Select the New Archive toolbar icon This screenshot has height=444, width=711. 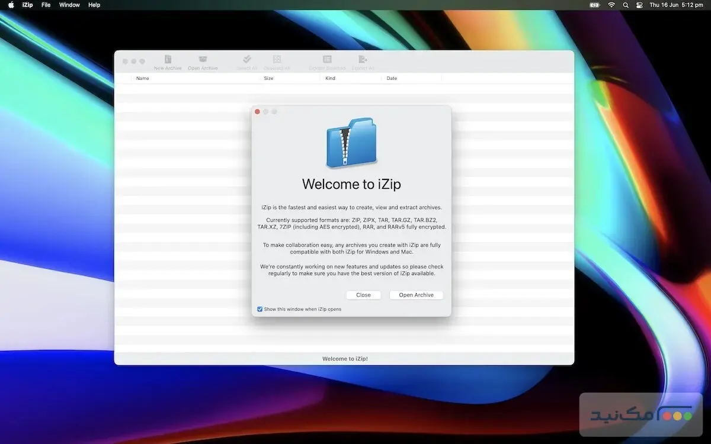[x=168, y=61]
